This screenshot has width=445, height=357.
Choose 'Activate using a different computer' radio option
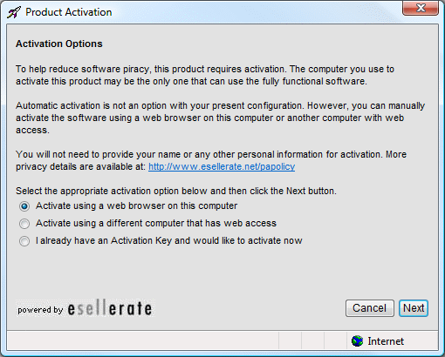(x=24, y=224)
